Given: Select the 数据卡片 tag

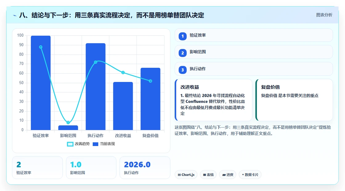Looking at the screenshot, I should coord(250,175).
